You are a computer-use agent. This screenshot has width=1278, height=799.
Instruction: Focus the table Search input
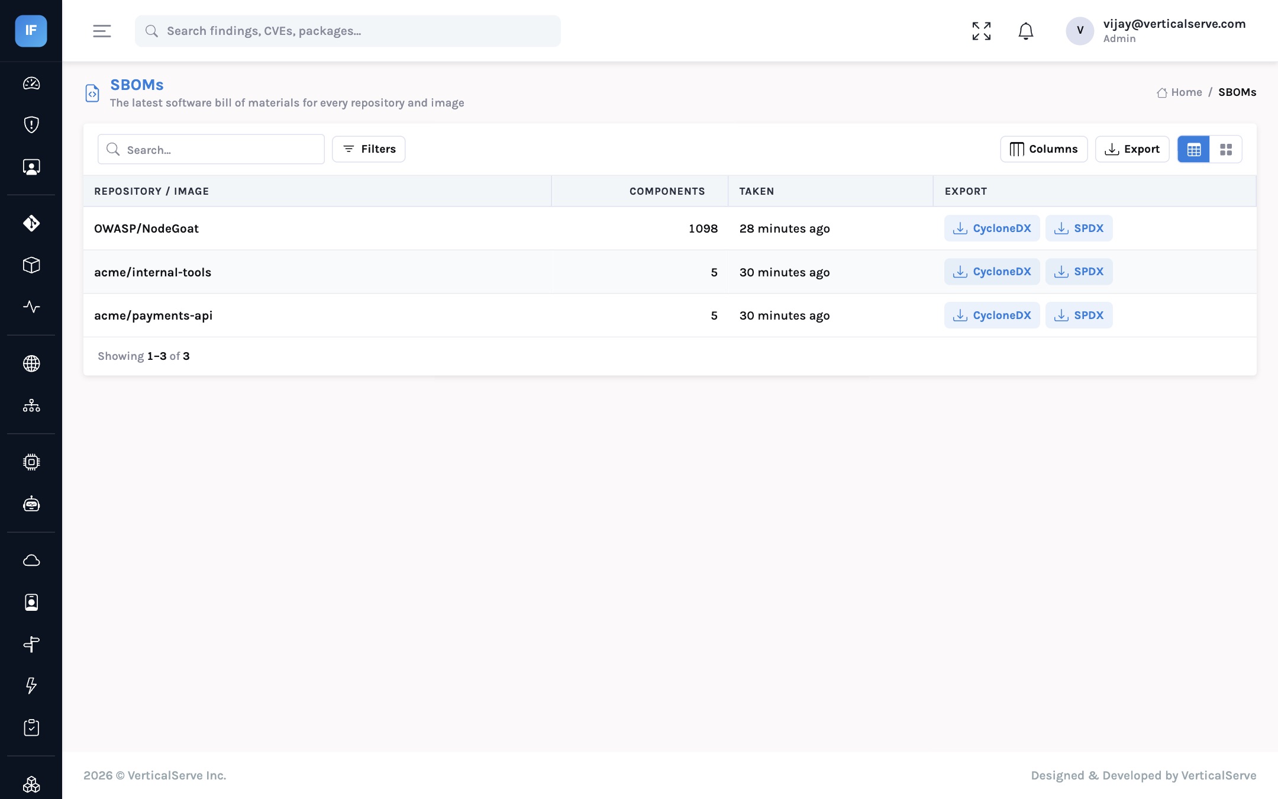pos(211,149)
